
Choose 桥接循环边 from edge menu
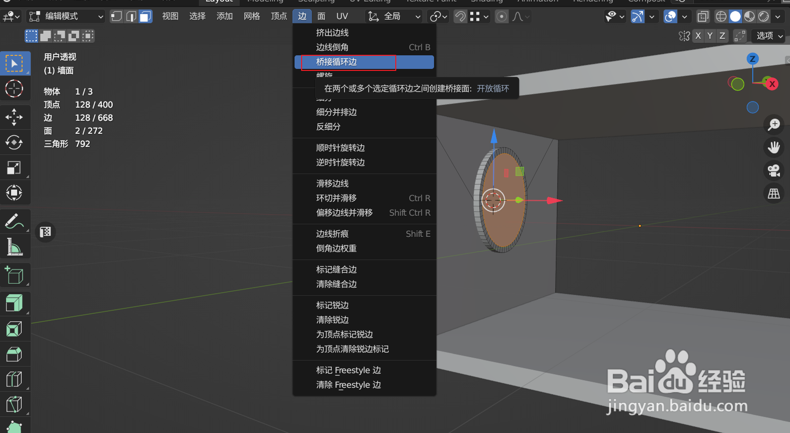364,62
